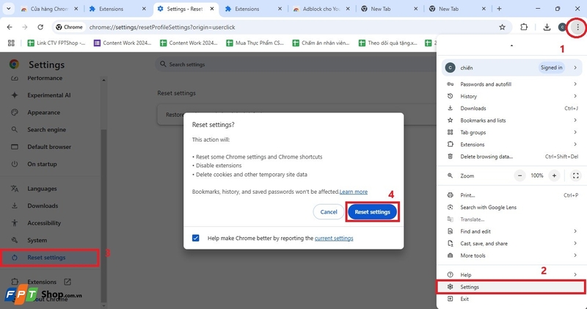Confirm with the blue Reset settings button
Image resolution: width=587 pixels, height=309 pixels.
tap(372, 212)
